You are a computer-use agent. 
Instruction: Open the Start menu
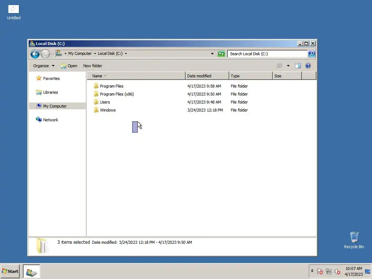10,271
